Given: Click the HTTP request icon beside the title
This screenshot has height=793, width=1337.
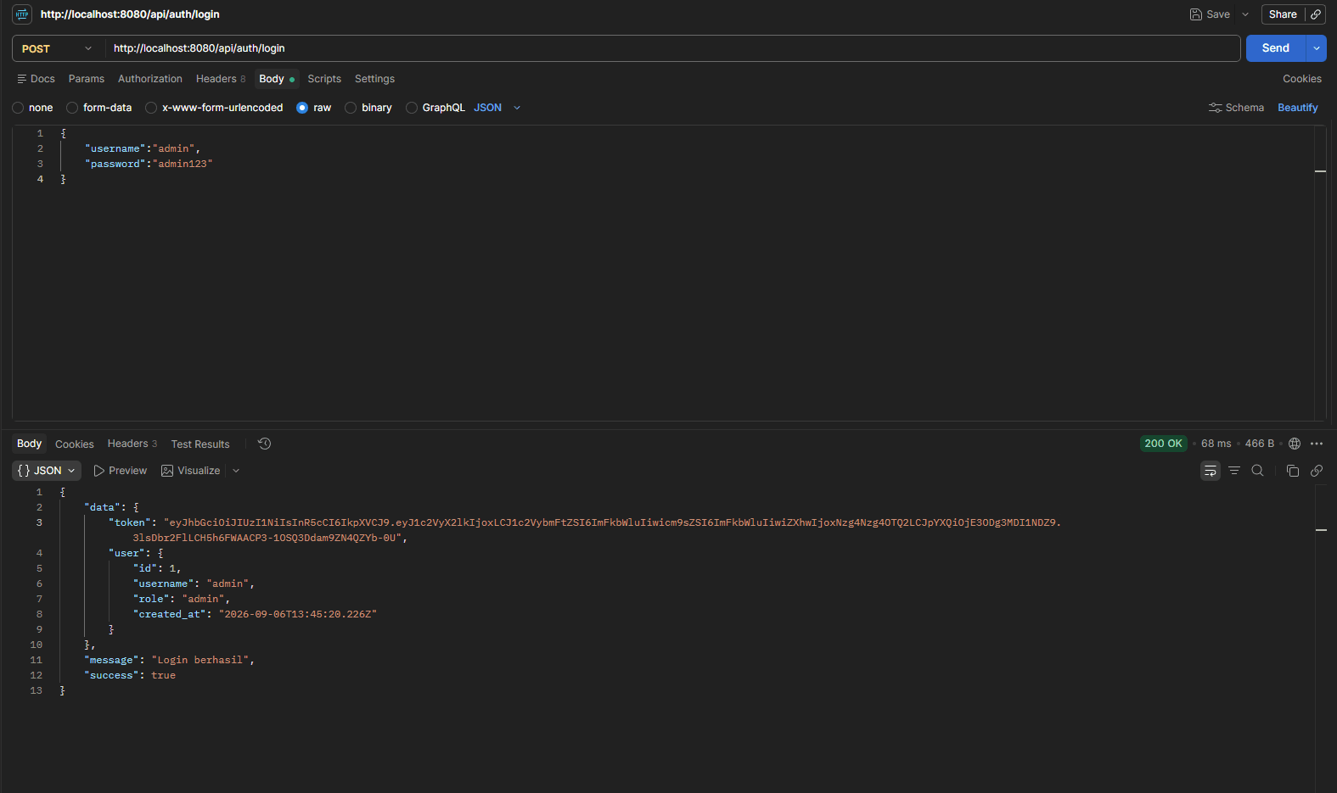Looking at the screenshot, I should click(22, 14).
